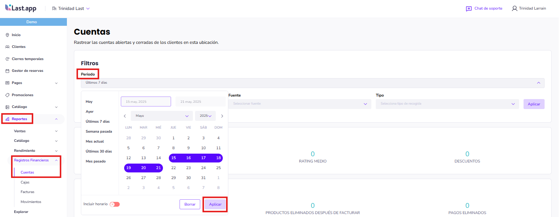
Task: Expand the Seleccionar fuente dropdown
Action: (x=299, y=104)
